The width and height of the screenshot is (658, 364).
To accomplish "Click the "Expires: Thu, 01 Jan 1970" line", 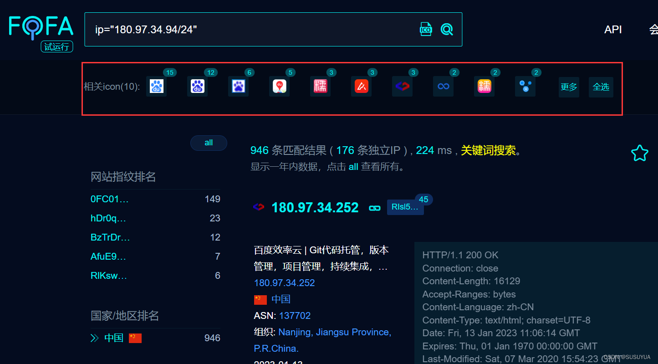I will pyautogui.click(x=510, y=346).
